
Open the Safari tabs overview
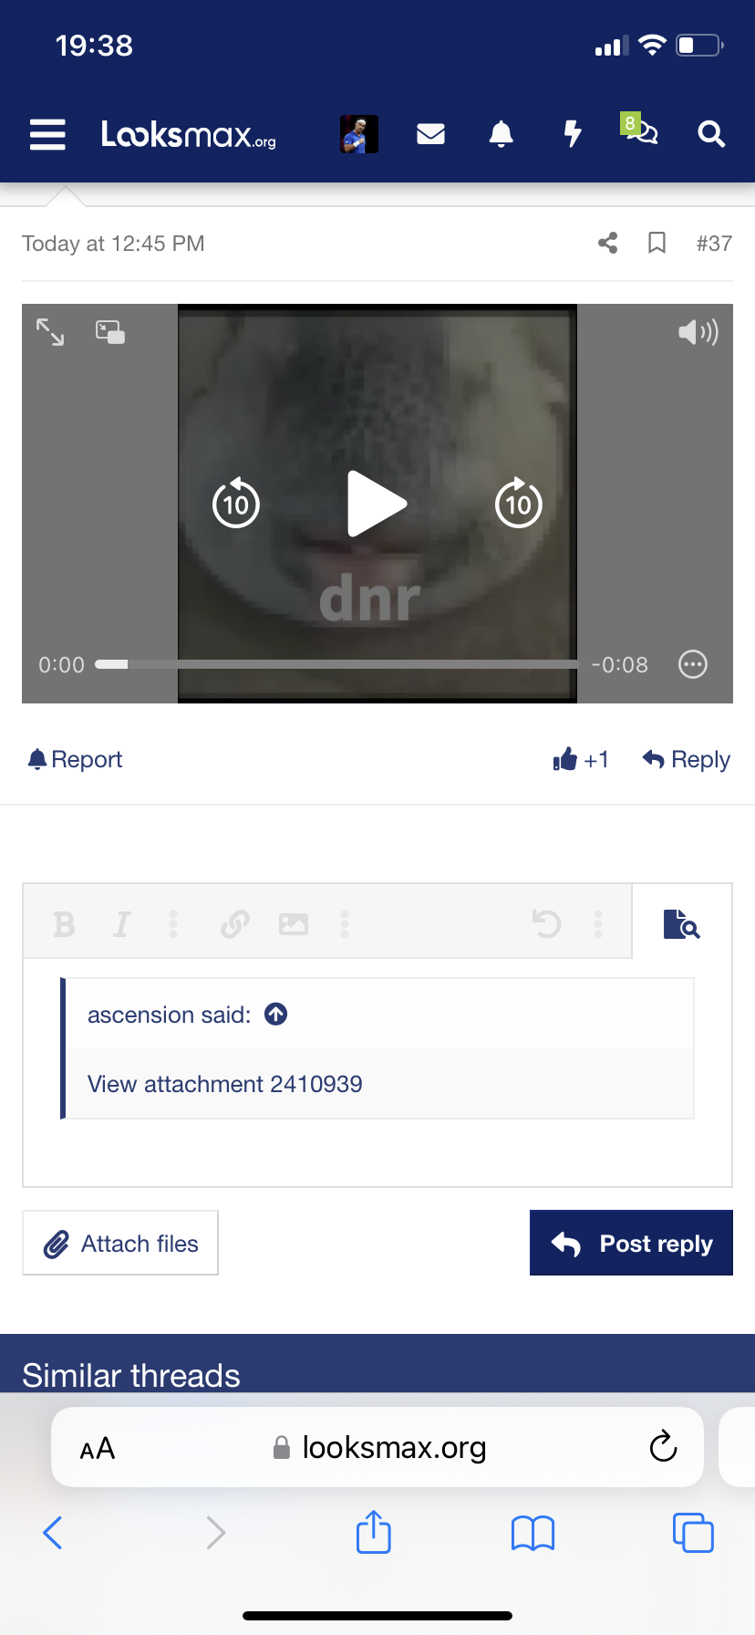(693, 1532)
